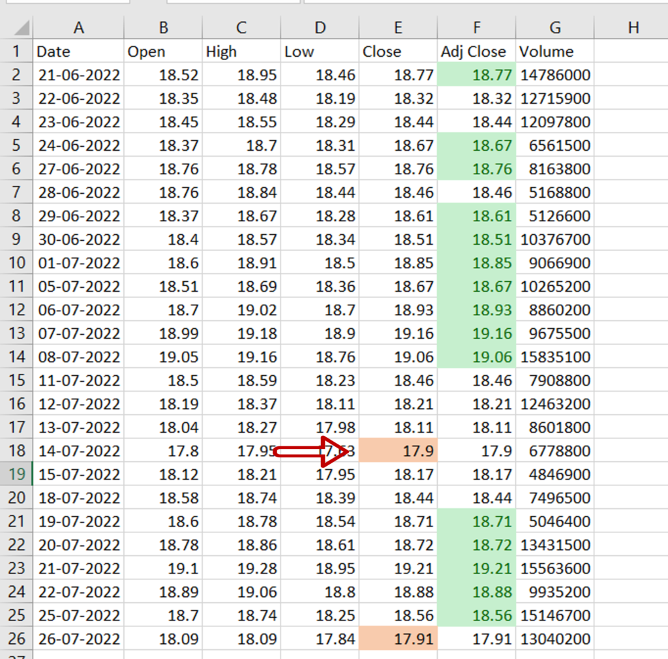Viewport: 668px width, 659px height.
Task: Select the Open value 19.1
Action: [x=163, y=568]
